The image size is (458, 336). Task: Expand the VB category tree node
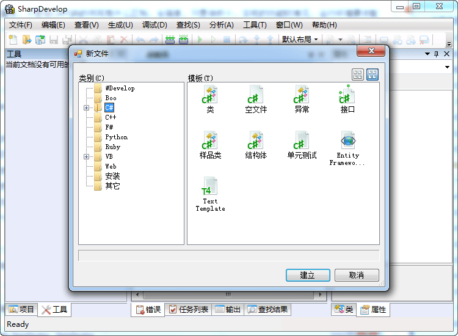tap(86, 156)
